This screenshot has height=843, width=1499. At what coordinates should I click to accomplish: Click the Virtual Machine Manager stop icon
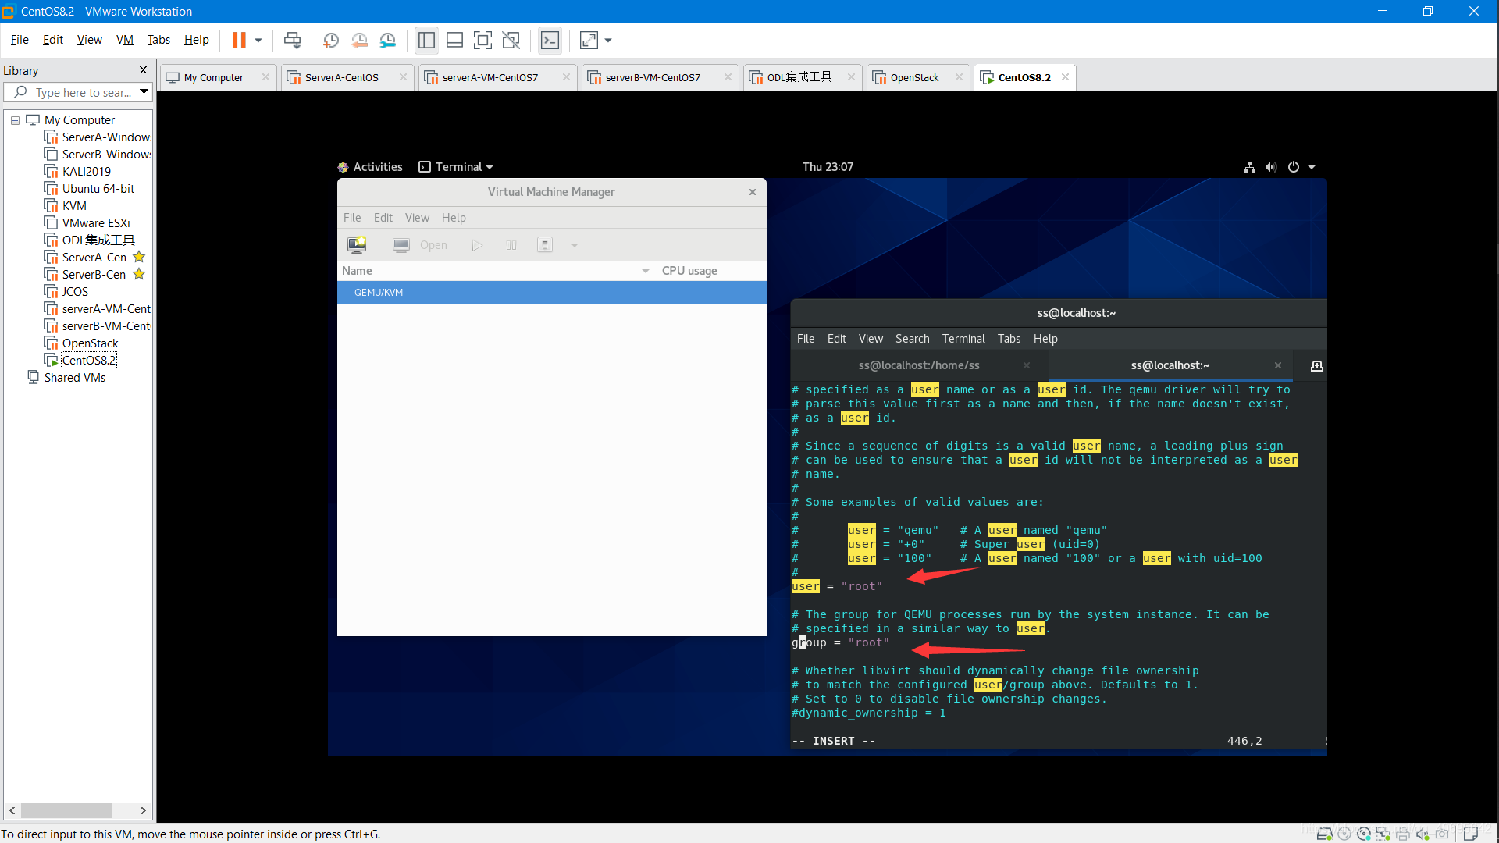pos(546,245)
